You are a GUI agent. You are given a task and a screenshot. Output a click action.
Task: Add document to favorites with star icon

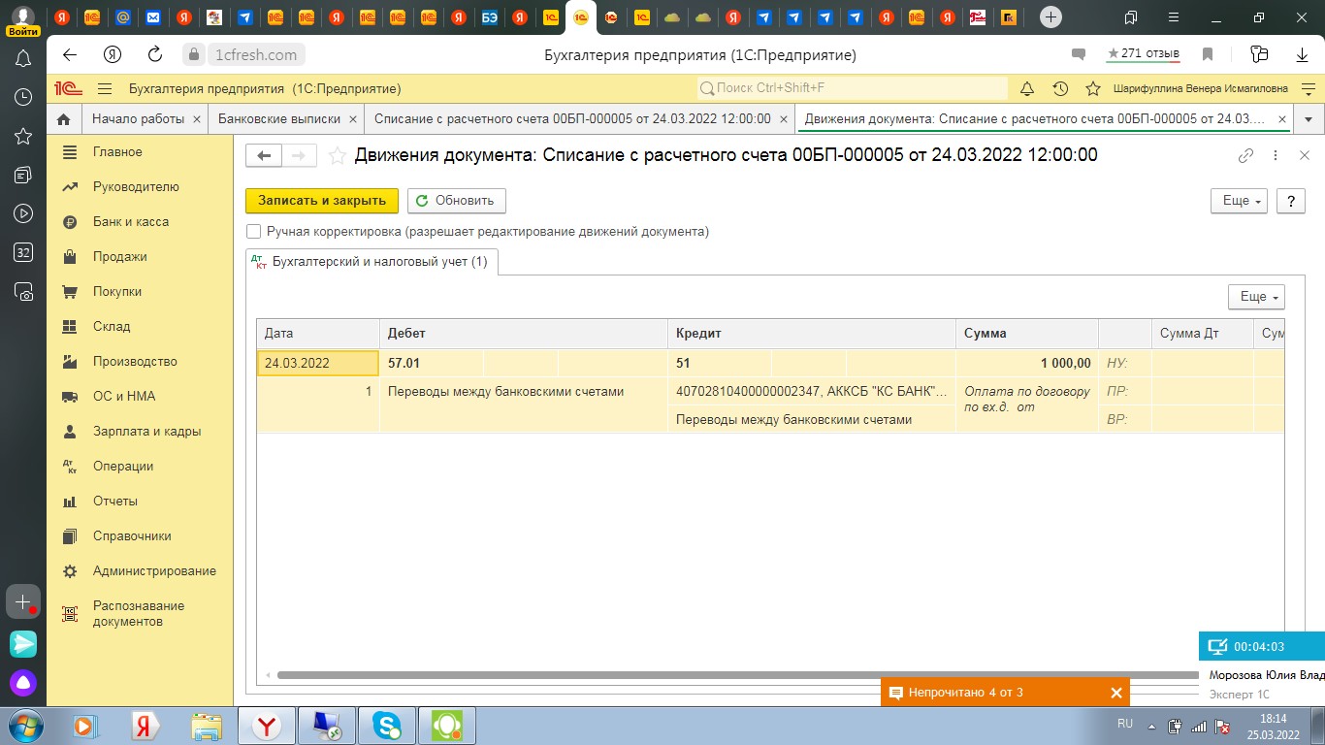click(x=337, y=155)
